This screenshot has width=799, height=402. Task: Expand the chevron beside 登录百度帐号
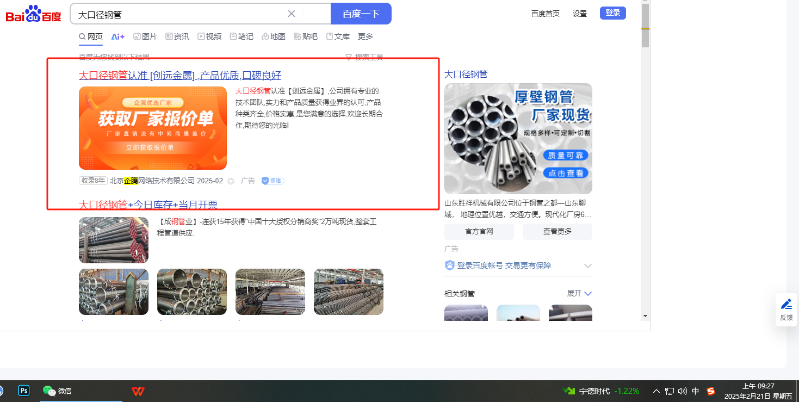[x=588, y=266]
